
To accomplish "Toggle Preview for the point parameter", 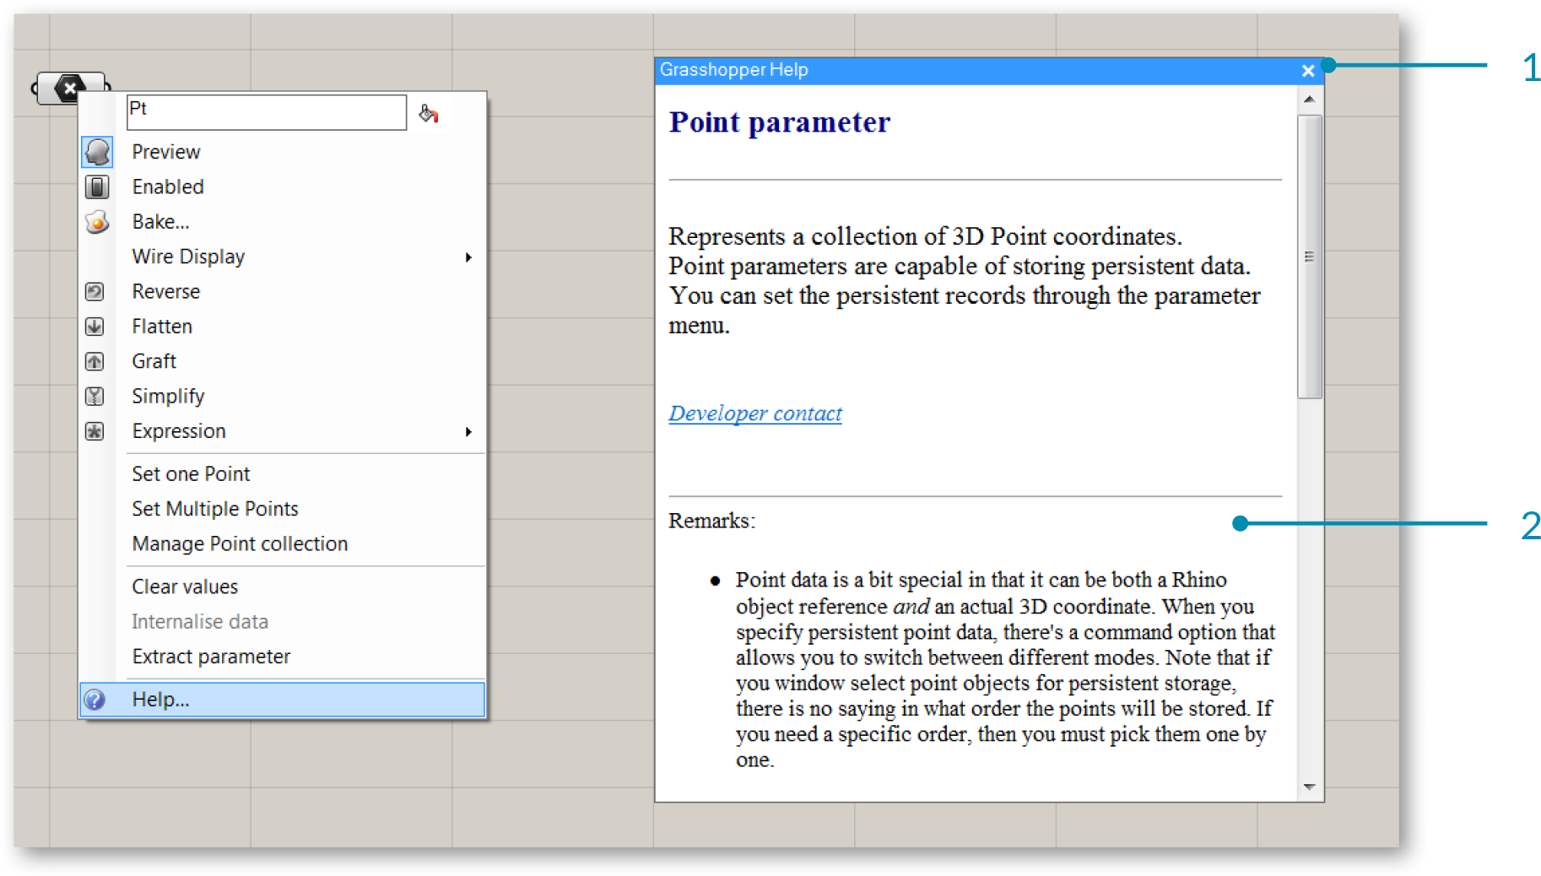I will point(166,152).
